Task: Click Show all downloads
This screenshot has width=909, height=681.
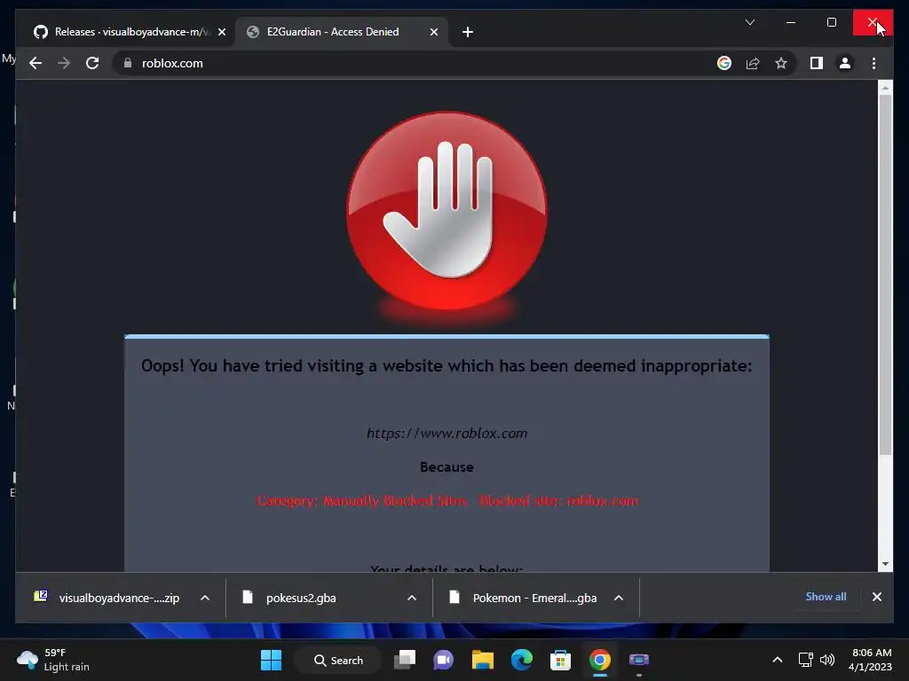Action: [x=826, y=597]
